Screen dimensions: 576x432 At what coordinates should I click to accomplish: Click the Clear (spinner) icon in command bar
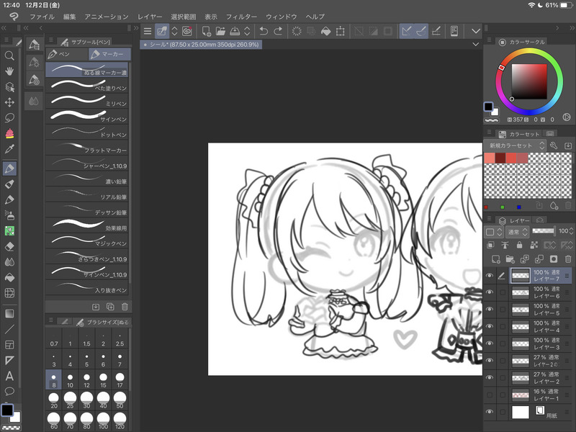coord(297,31)
